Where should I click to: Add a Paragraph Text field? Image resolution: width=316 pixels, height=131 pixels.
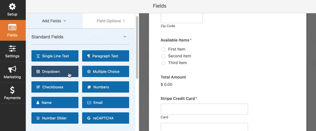pos(105,56)
